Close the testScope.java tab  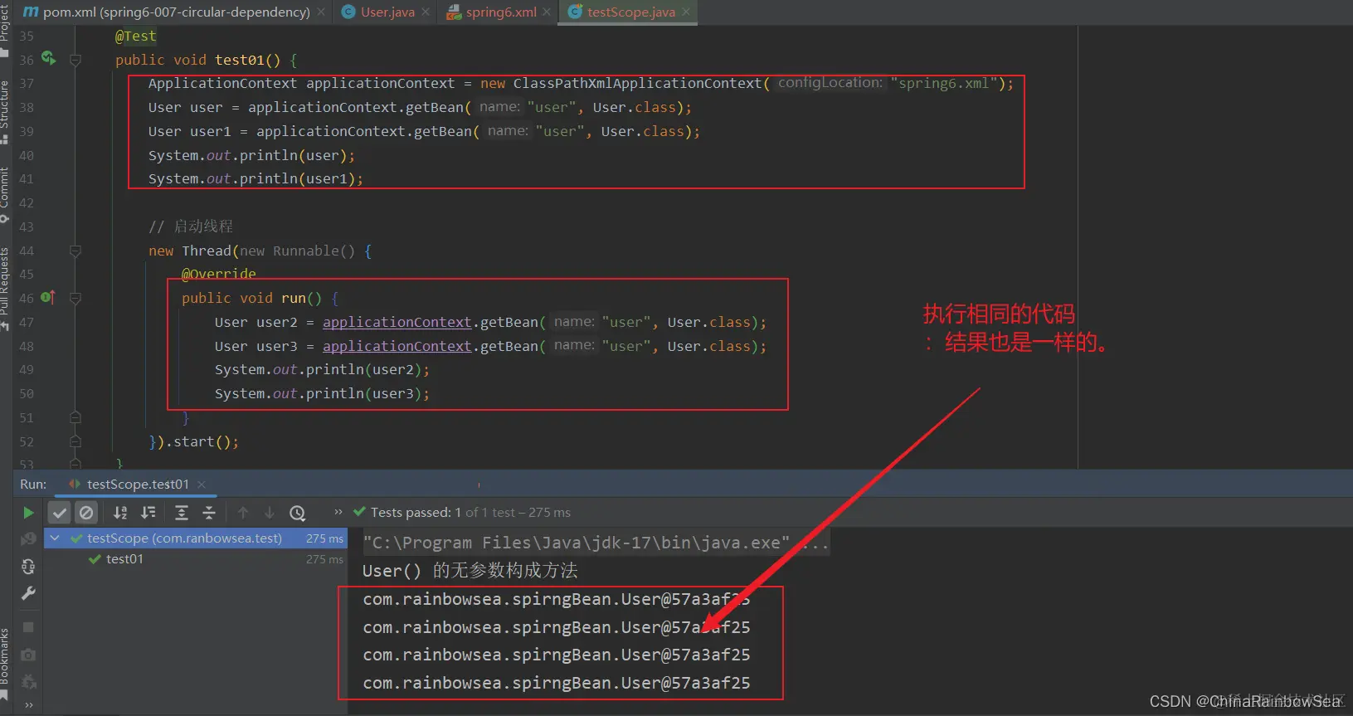pos(686,12)
